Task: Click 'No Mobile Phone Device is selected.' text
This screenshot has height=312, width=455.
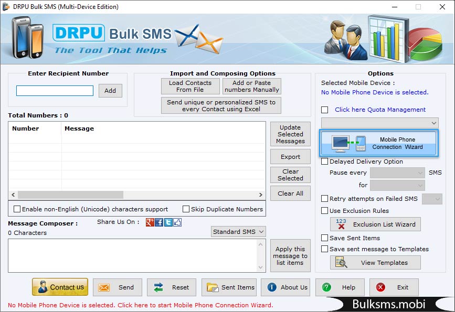Action: click(x=375, y=92)
